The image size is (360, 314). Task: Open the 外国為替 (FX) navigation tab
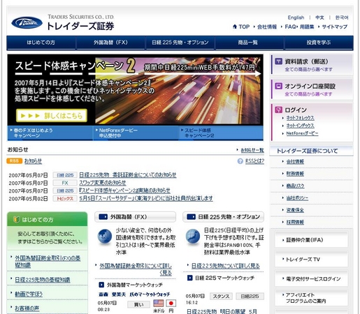click(x=110, y=43)
